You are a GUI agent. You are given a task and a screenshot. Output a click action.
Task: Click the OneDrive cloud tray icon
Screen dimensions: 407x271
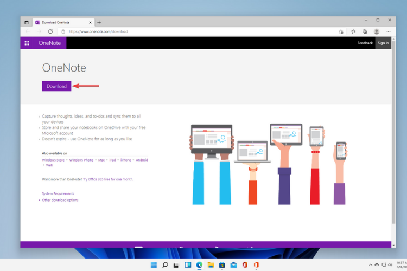coord(377,265)
